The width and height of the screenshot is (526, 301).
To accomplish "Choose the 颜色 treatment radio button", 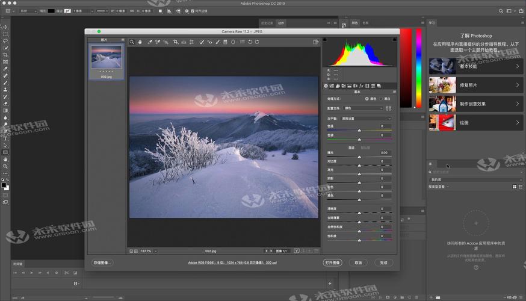I will click(x=367, y=99).
